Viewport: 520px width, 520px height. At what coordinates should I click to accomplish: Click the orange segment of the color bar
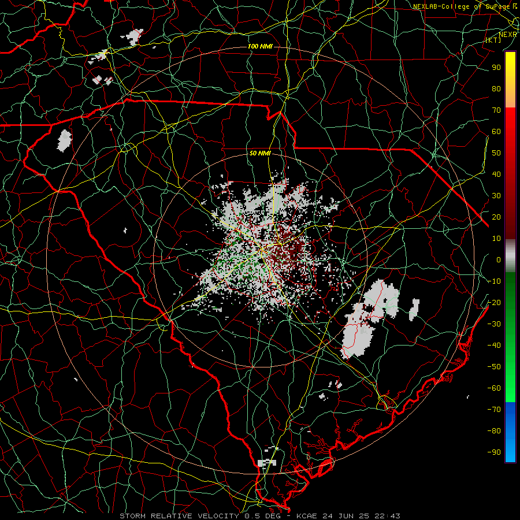(510, 97)
